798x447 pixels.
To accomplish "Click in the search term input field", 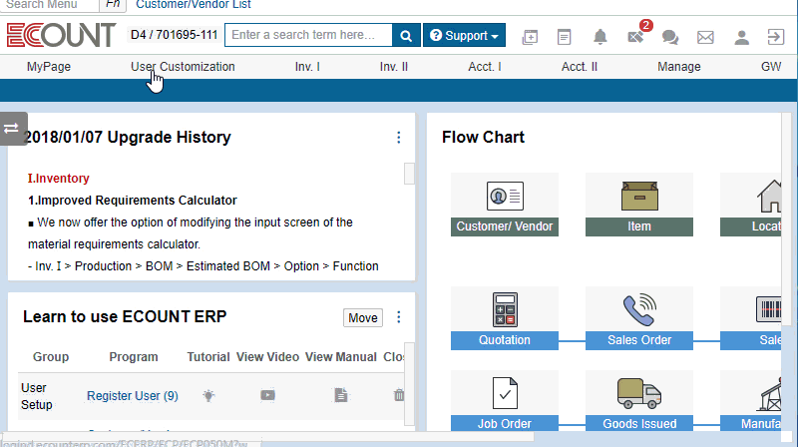I will point(308,36).
